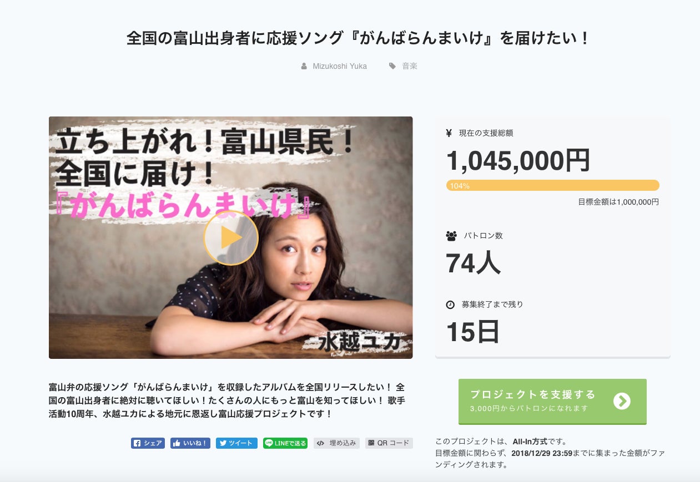This screenshot has width=700, height=482.
Task: Click the Twitter ツイート button
Action: pyautogui.click(x=236, y=443)
